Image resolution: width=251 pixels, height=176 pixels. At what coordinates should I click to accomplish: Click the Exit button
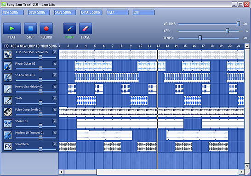tap(144, 12)
